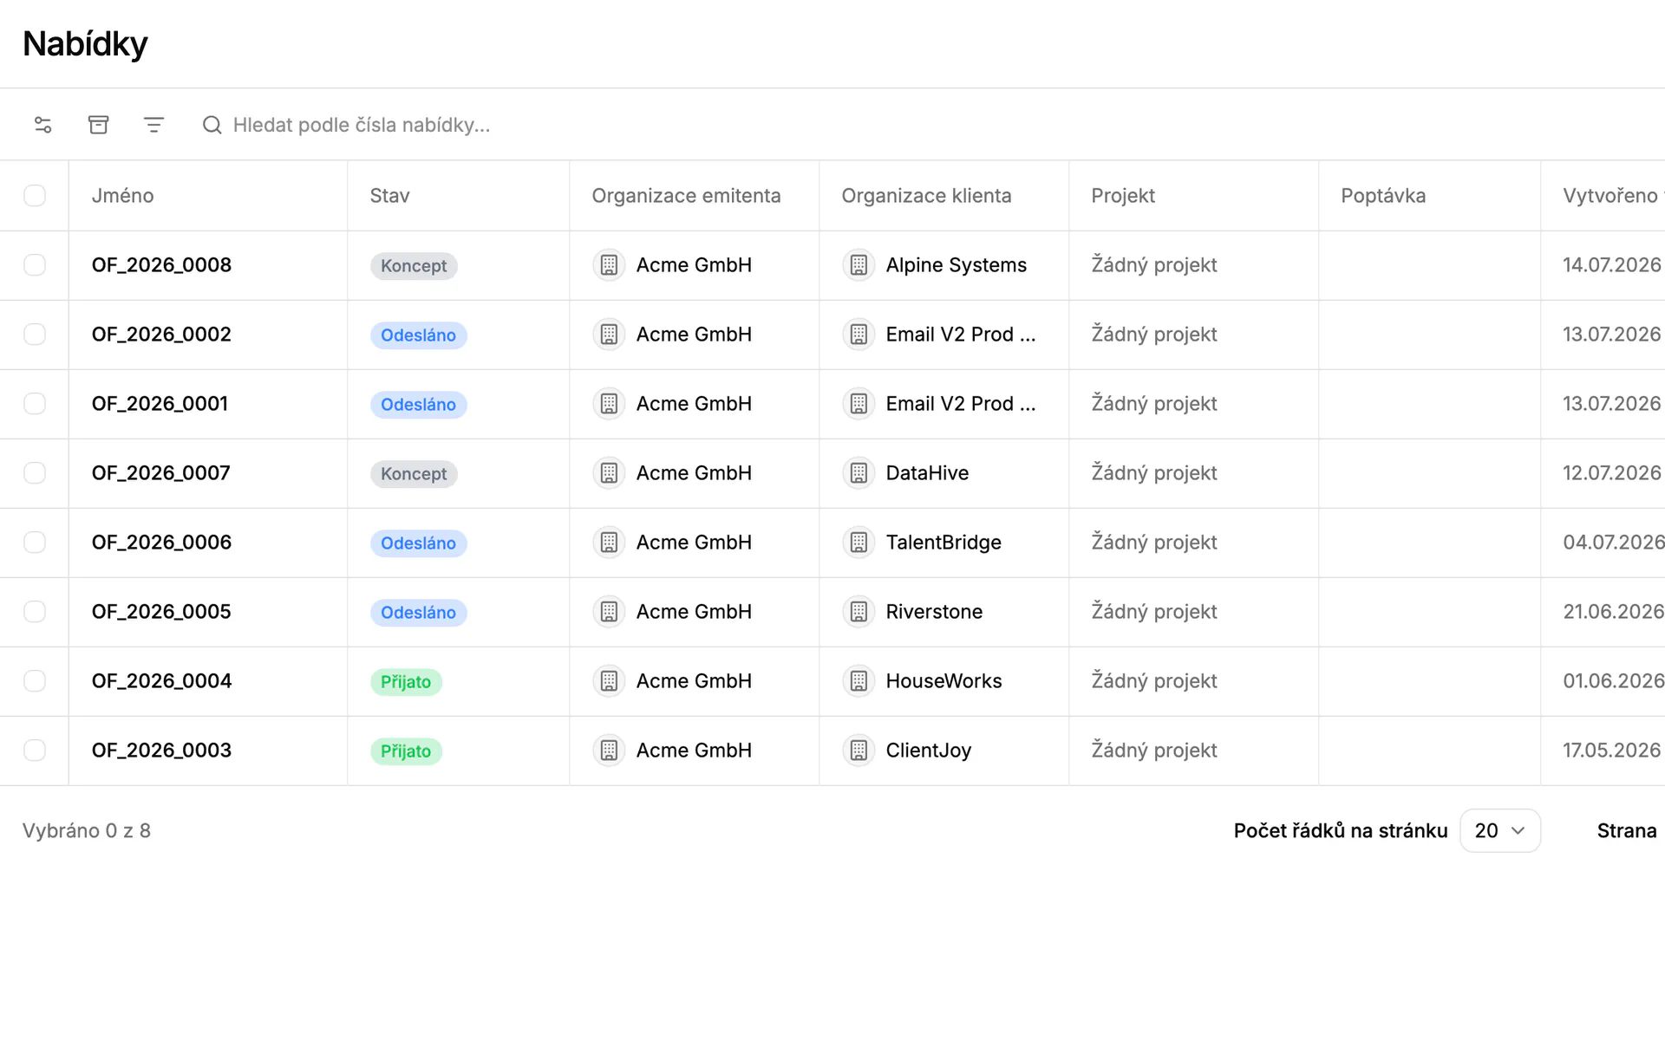Click the TalentBridge organization icon

tap(859, 543)
